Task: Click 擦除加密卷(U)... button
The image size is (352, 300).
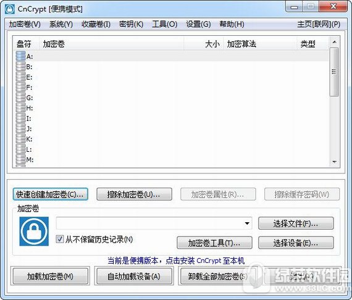Action: [x=134, y=194]
